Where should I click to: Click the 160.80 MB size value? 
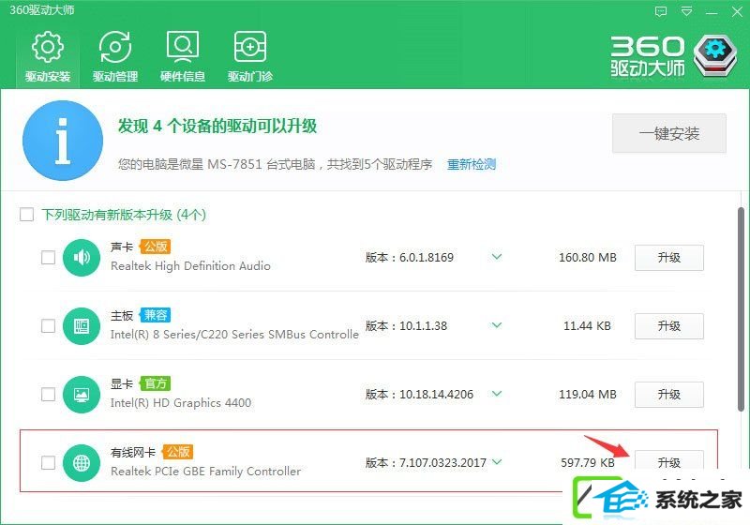588,258
